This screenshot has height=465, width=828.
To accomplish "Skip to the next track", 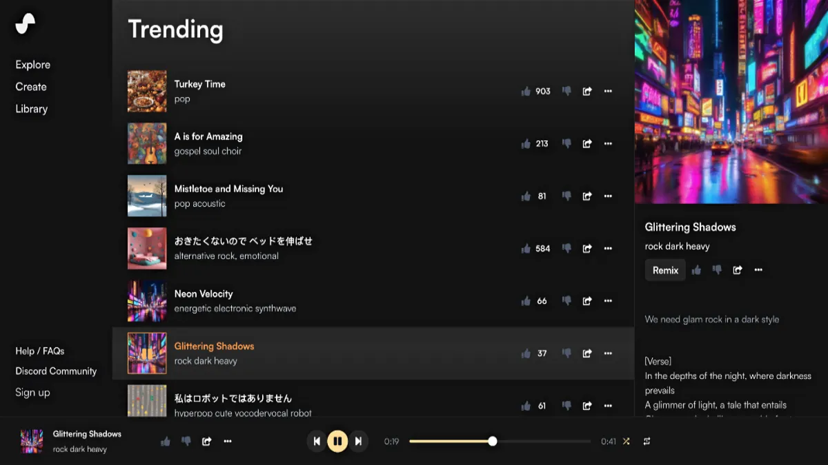I will pyautogui.click(x=358, y=442).
